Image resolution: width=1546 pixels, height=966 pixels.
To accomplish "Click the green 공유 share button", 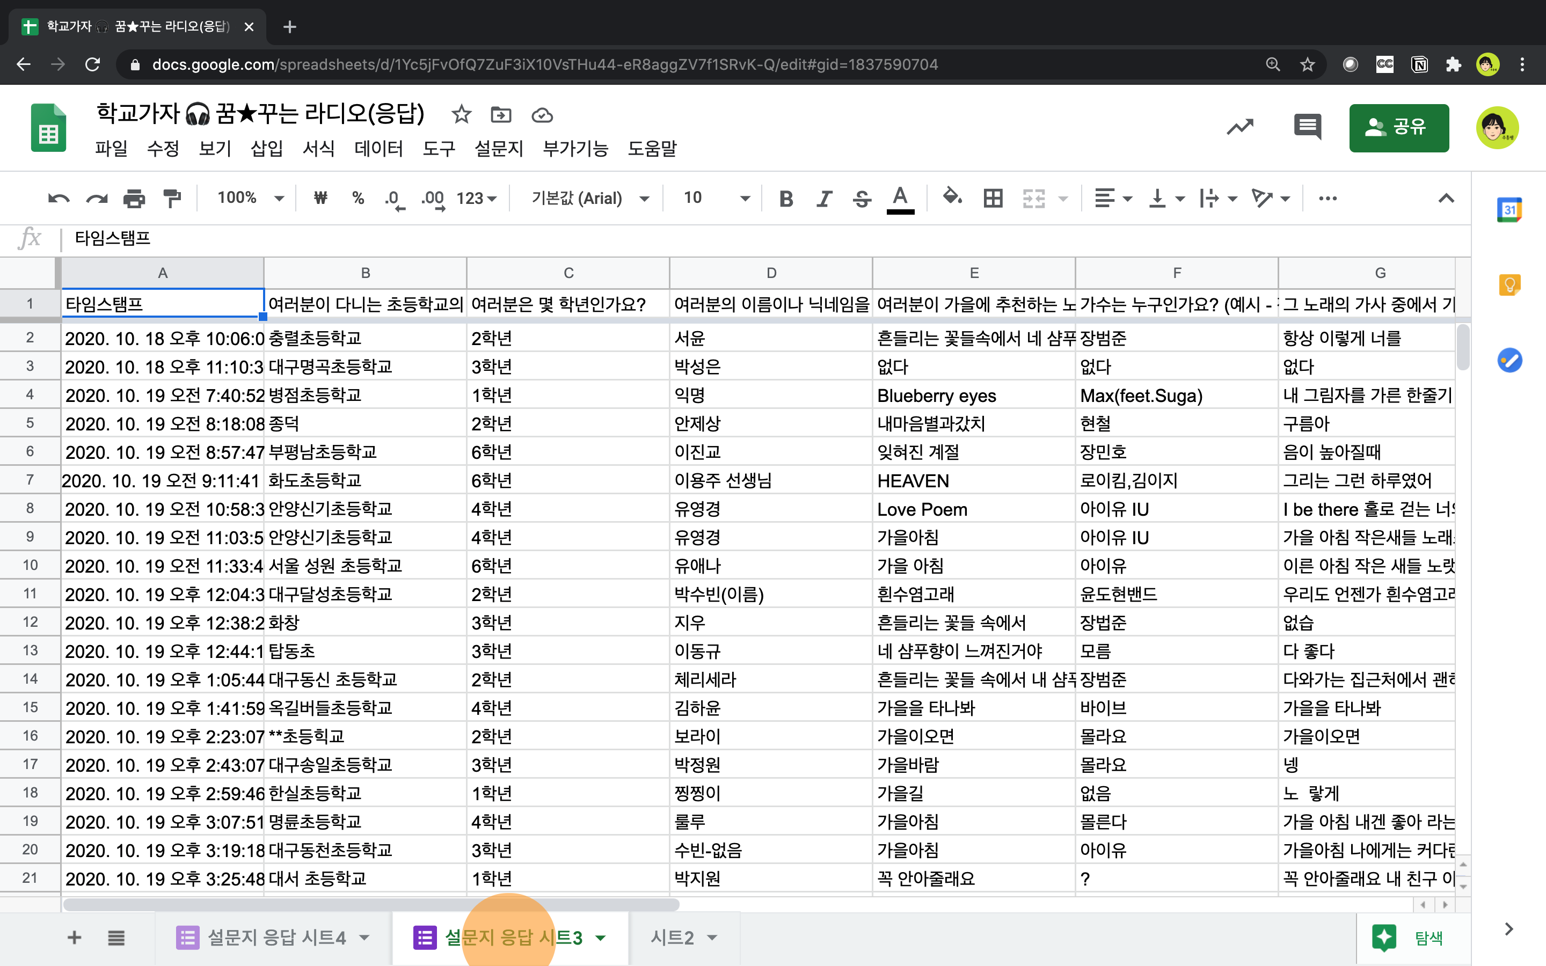I will pos(1398,127).
